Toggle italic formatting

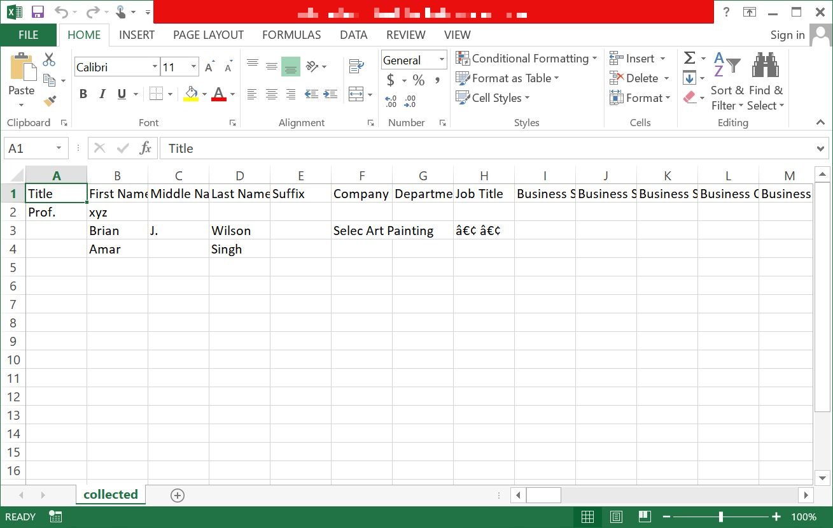[102, 94]
